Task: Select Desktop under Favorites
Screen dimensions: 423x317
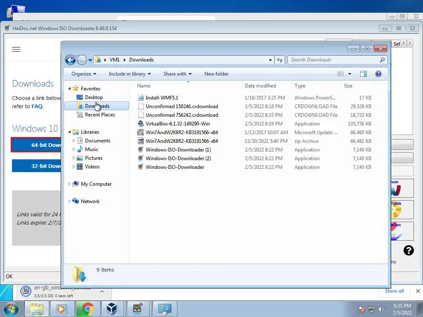Action: (x=94, y=97)
